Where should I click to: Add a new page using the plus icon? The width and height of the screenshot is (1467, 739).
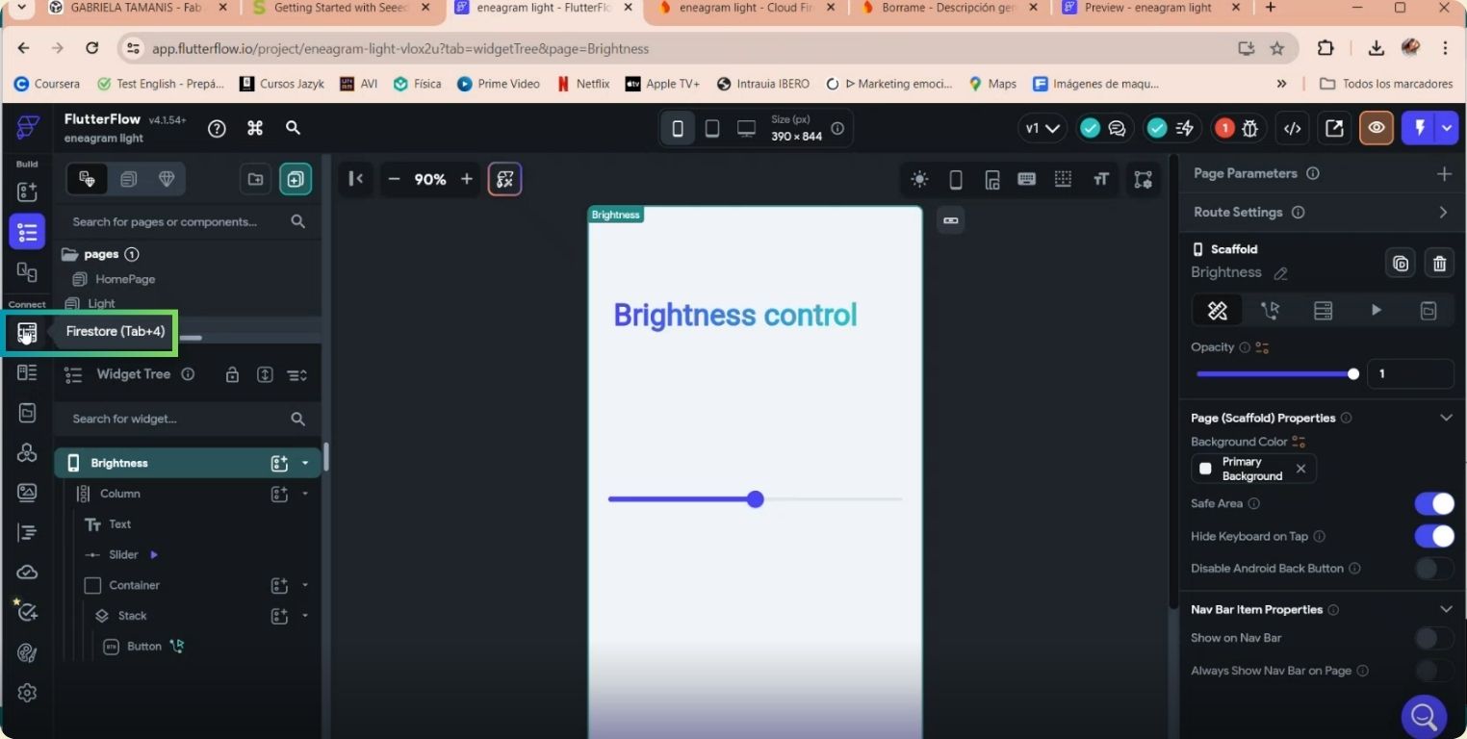(296, 179)
